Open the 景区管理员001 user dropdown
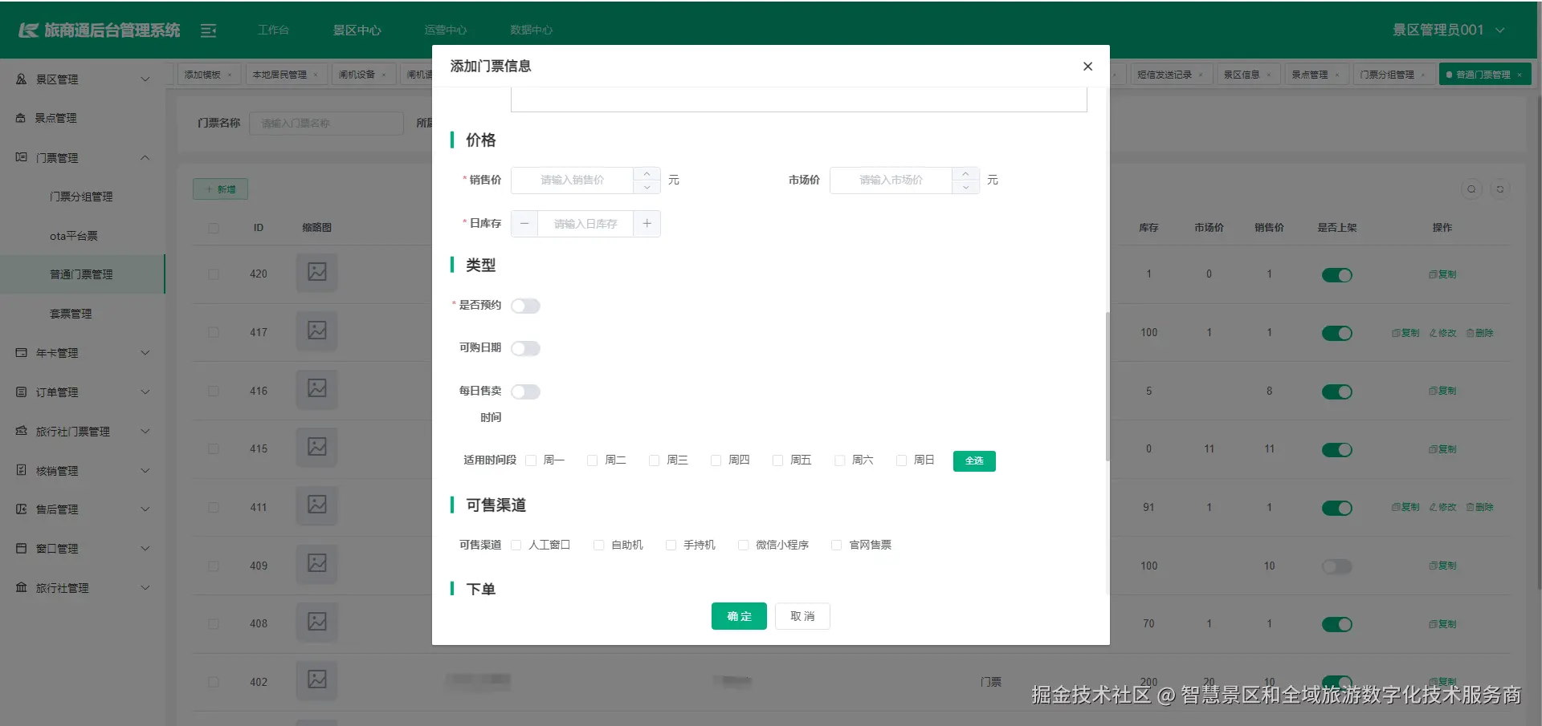1542x726 pixels. pos(1448,30)
